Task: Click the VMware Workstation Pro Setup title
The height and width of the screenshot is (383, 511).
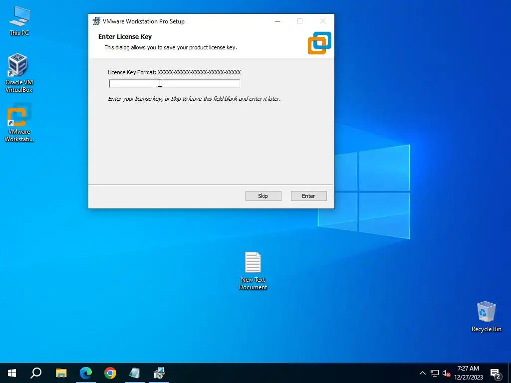Action: pos(144,21)
